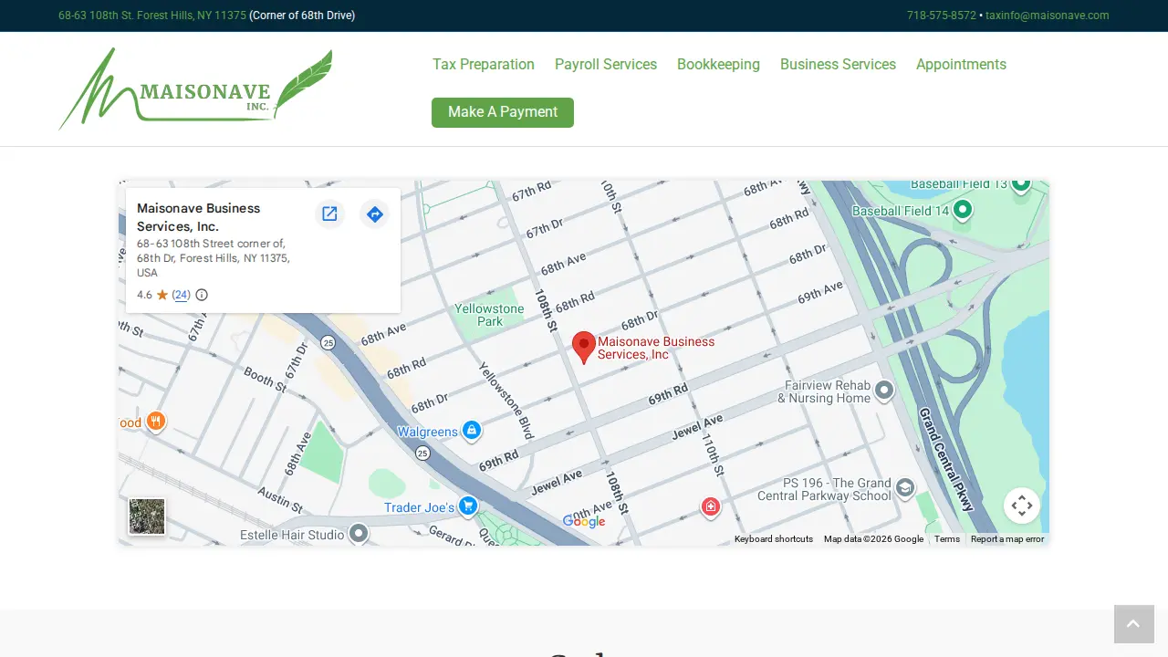
Task: Open the 24 reviews link
Action: point(182,295)
